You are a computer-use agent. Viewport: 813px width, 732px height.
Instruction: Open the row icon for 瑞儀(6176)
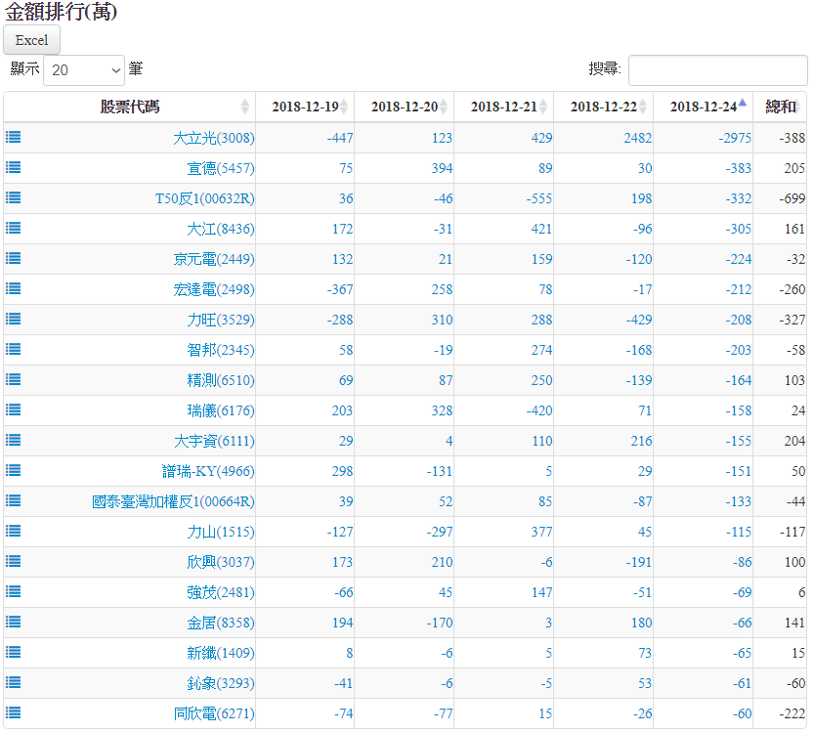coord(14,409)
